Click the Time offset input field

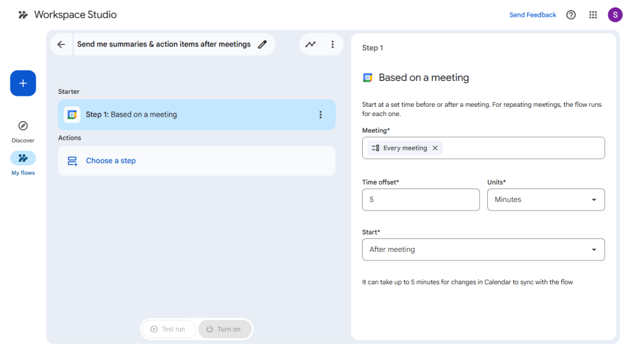pos(421,199)
